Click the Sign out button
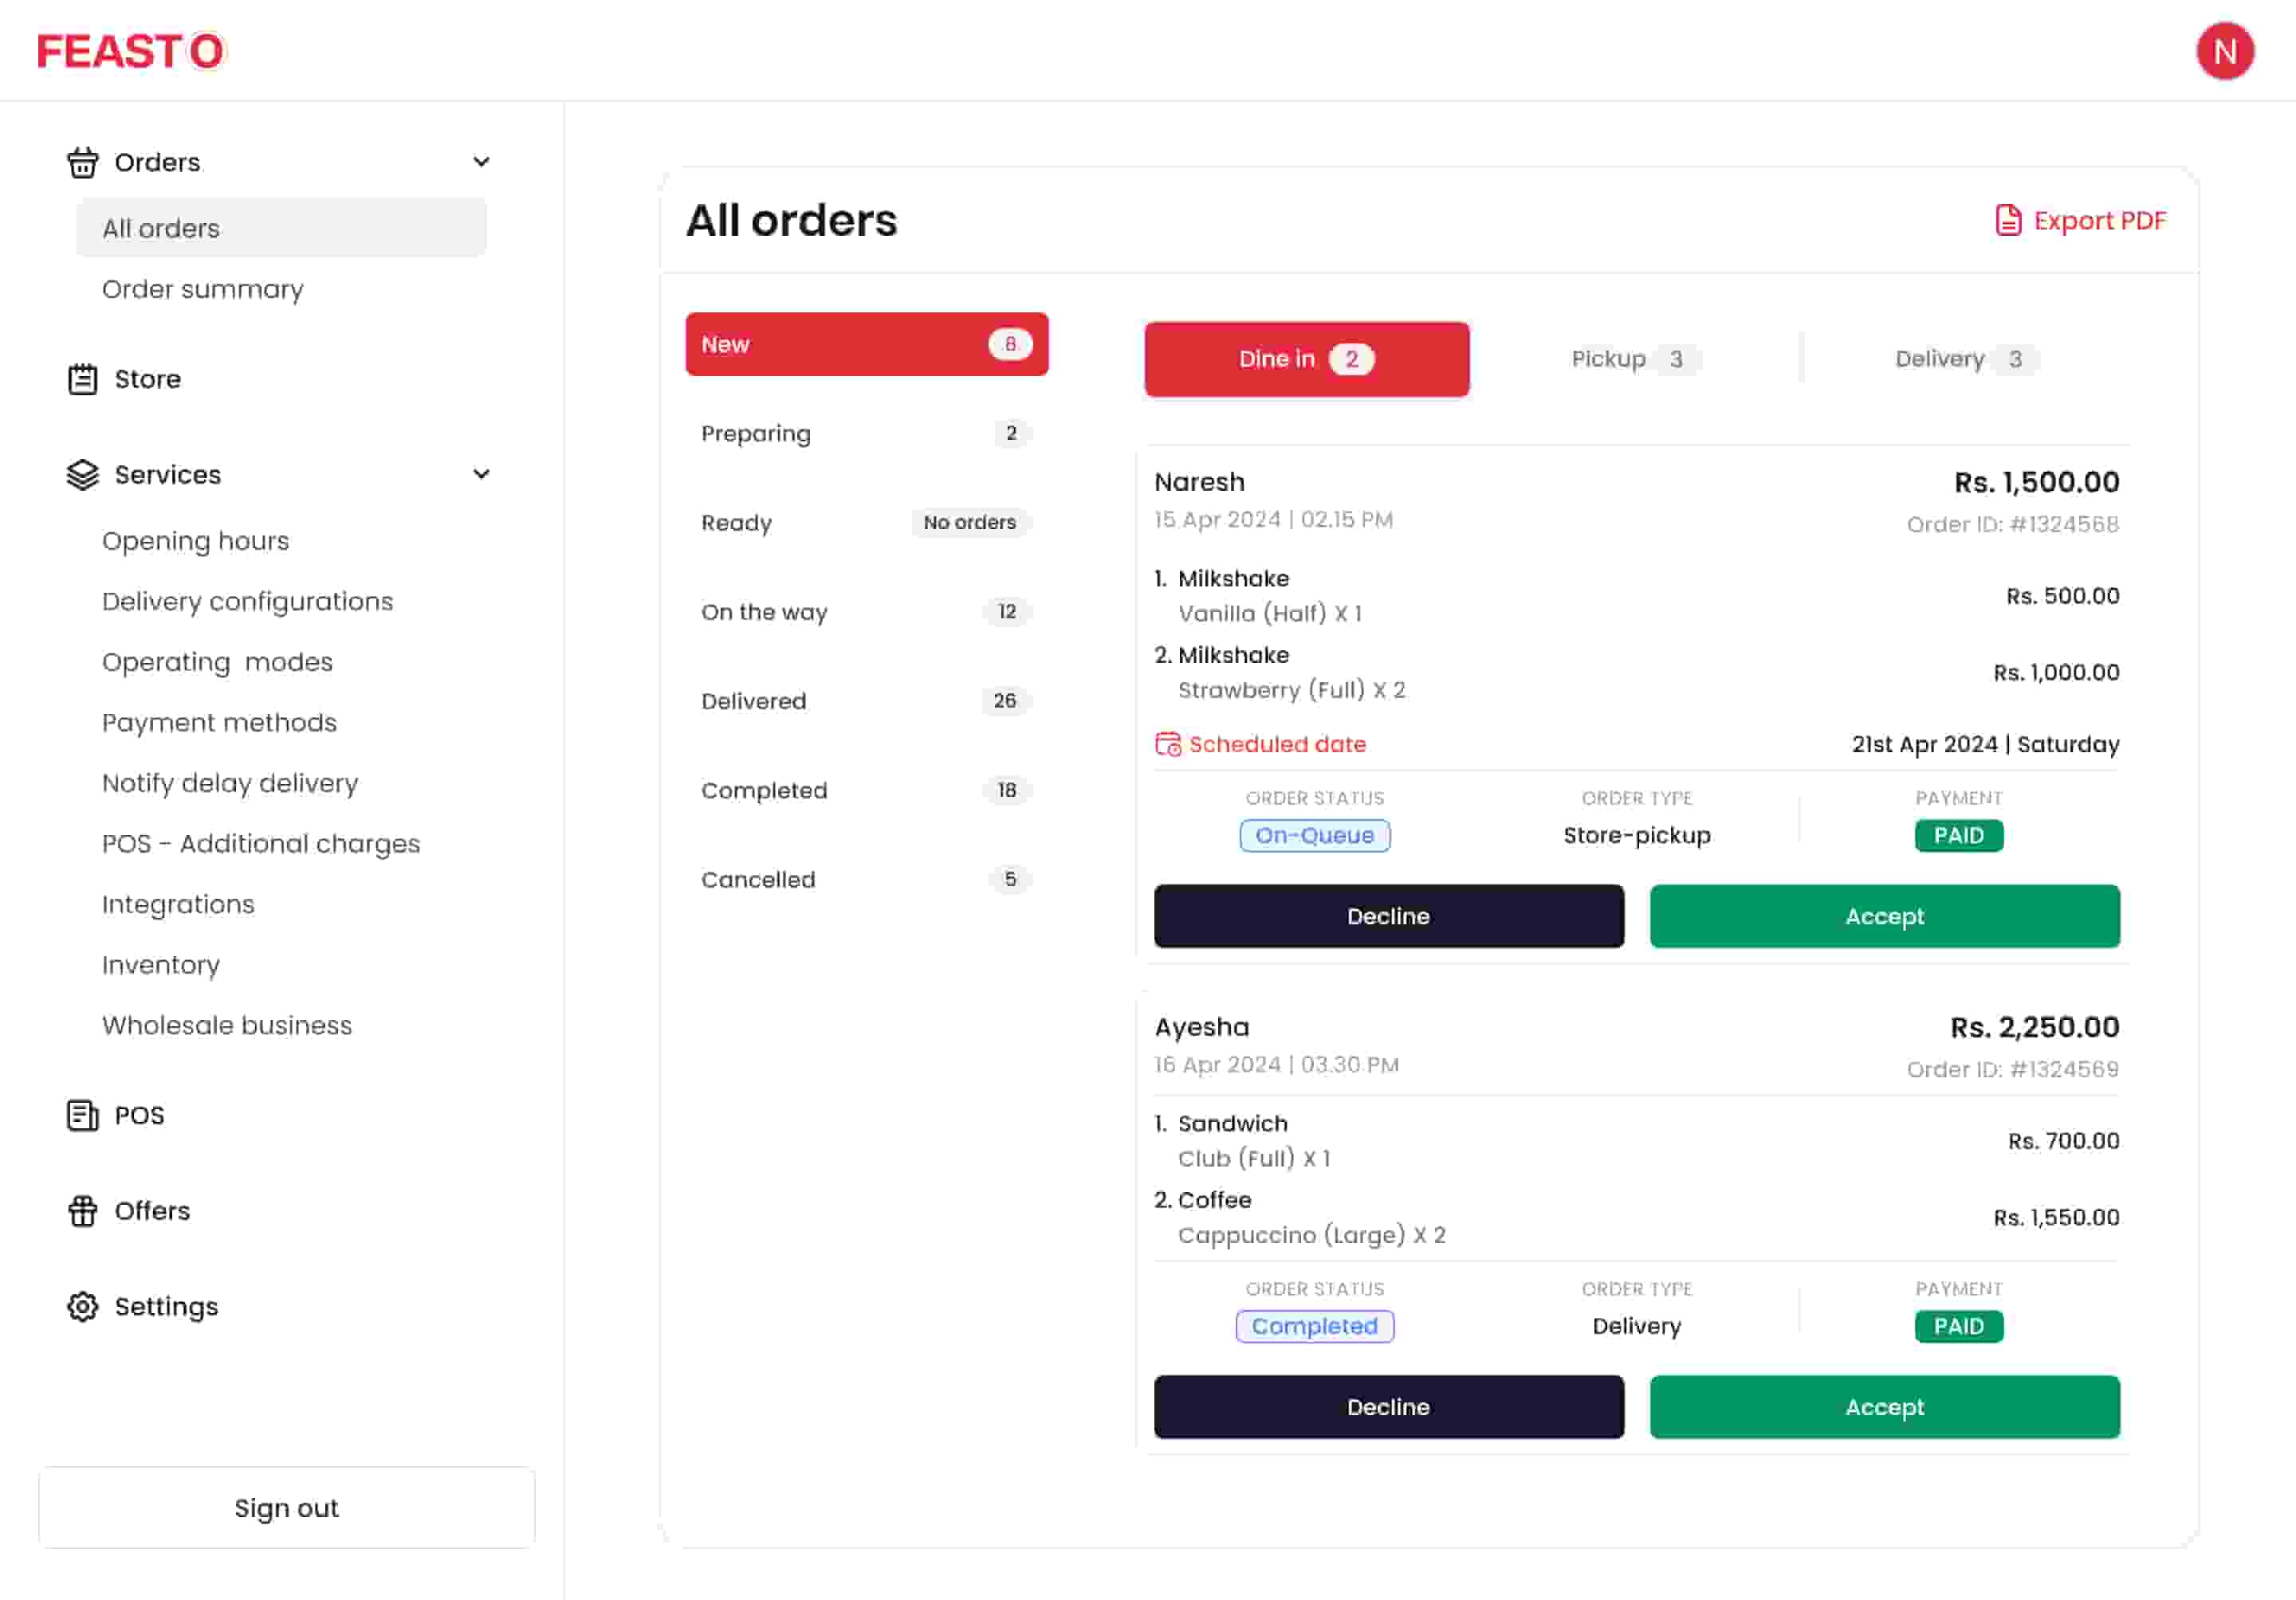This screenshot has height=1600, width=2296. (286, 1507)
